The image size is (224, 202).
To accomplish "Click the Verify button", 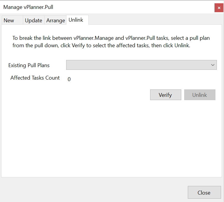I will click(166, 95).
